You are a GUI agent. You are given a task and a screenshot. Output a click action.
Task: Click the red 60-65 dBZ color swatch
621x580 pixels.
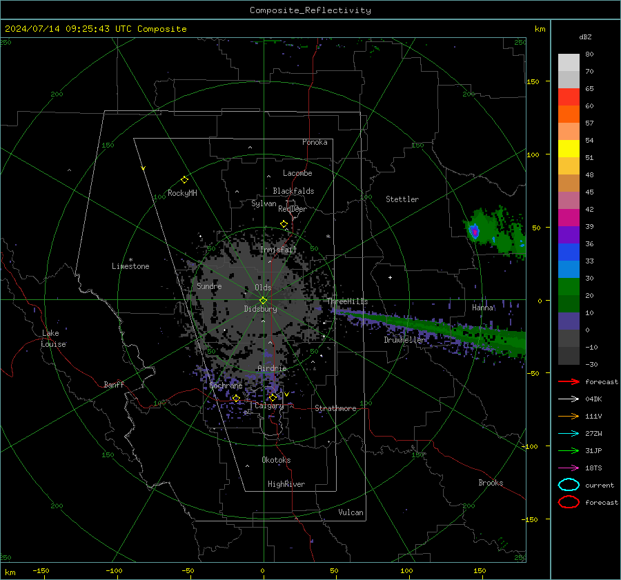[569, 97]
